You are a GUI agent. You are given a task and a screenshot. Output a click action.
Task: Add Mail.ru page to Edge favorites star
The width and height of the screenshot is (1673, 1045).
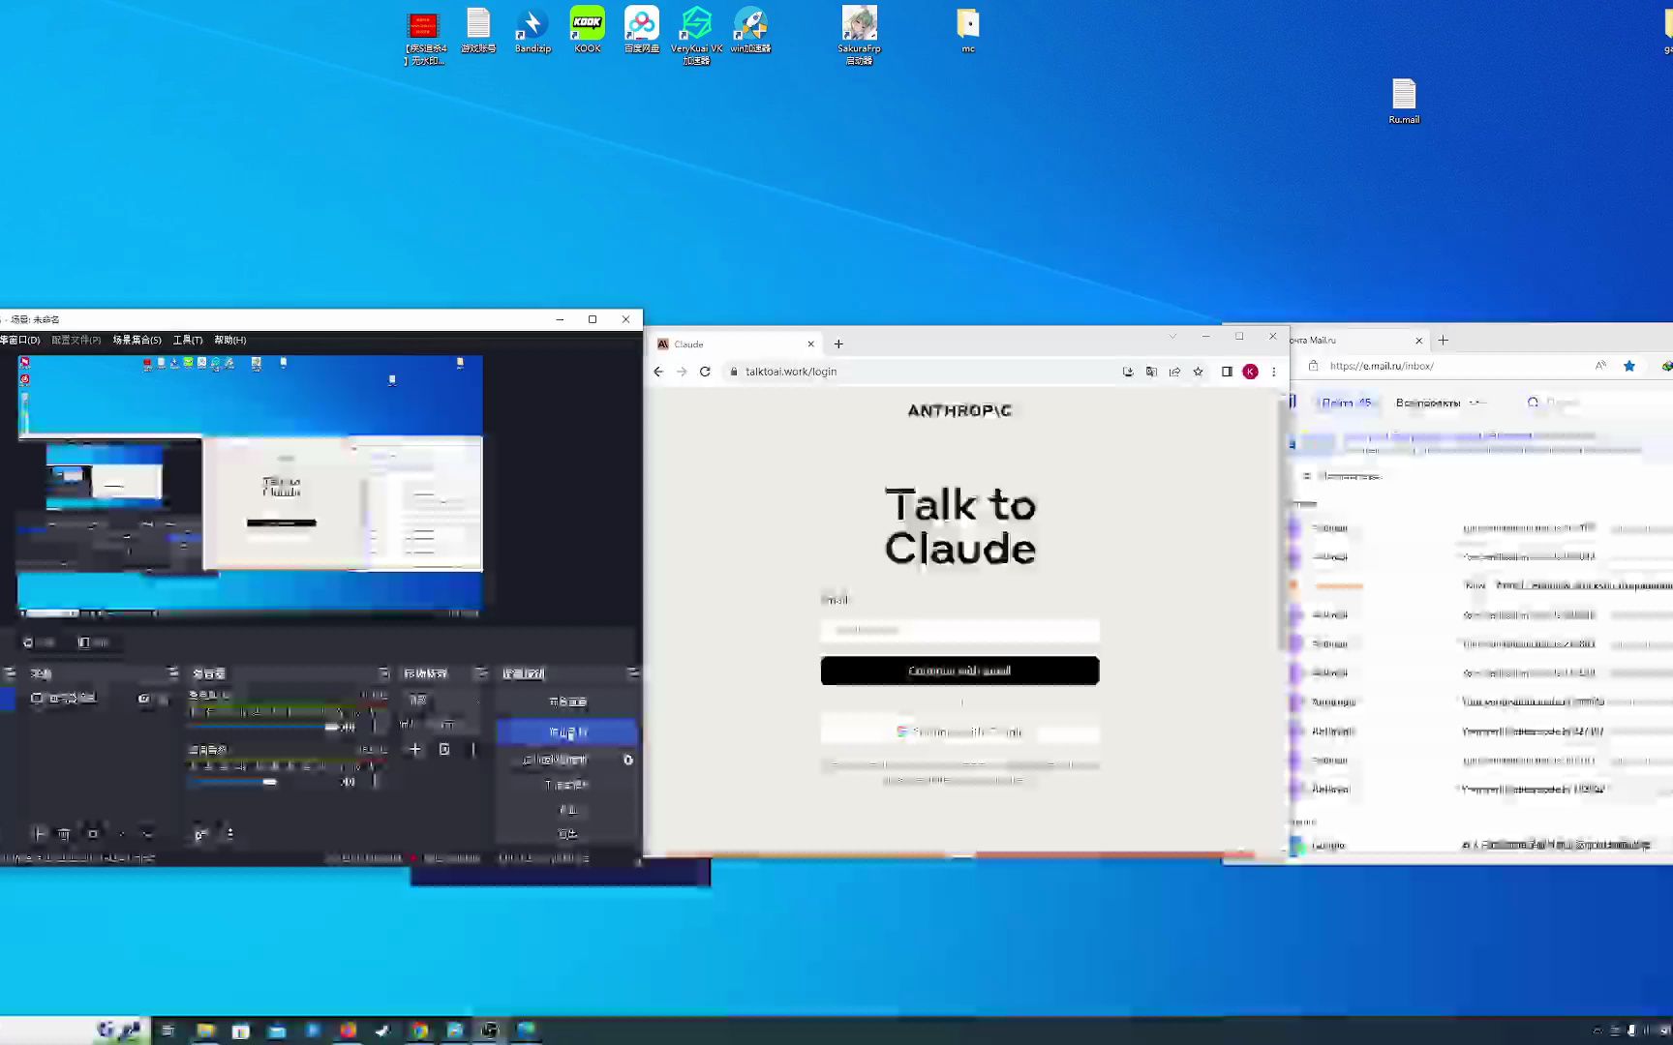click(x=1629, y=366)
